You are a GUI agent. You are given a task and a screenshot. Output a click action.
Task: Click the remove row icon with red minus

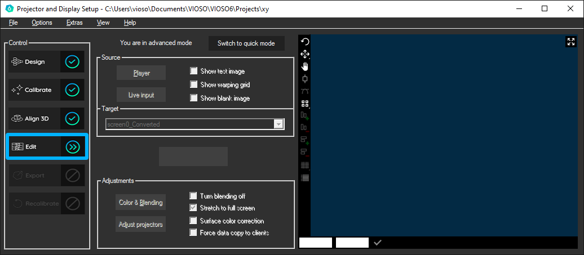(x=304, y=153)
